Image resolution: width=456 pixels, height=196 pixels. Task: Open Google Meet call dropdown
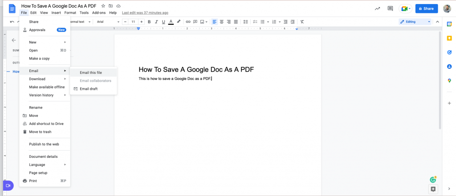[x=405, y=9]
